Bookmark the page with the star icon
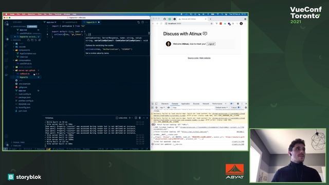Screen dimensions: 329x185 click(211, 24)
